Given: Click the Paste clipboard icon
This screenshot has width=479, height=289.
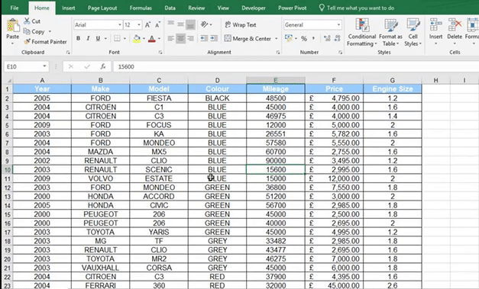Looking at the screenshot, I should [x=12, y=26].
